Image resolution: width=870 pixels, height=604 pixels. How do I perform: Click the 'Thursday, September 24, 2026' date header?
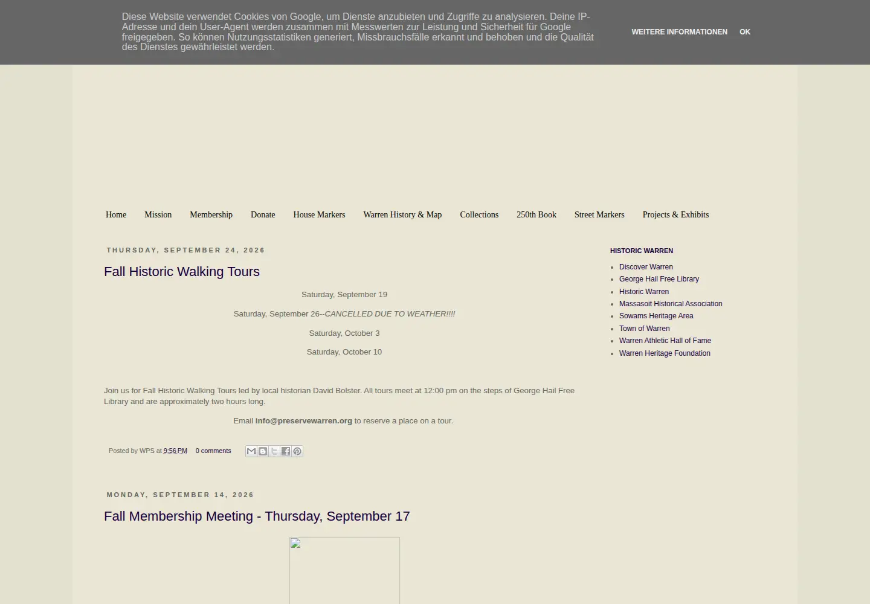(186, 250)
